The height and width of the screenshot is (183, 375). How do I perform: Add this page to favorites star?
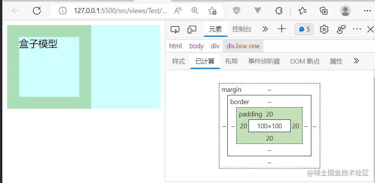(x=212, y=11)
